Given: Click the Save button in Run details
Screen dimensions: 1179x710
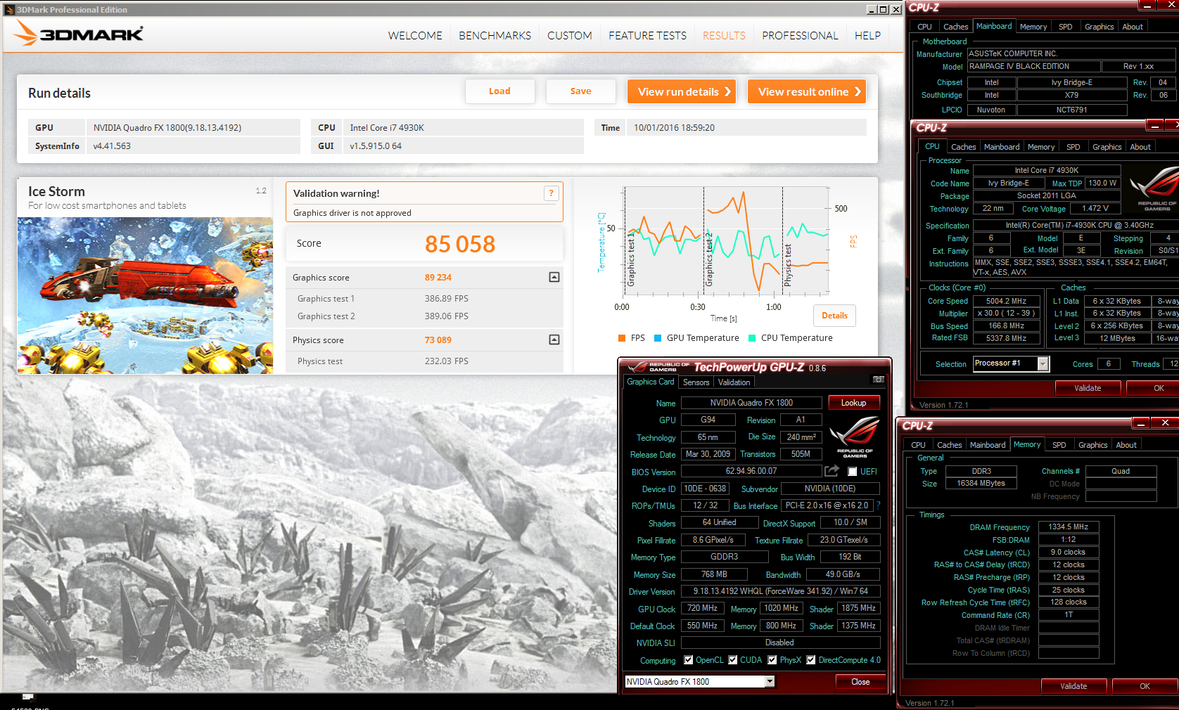Looking at the screenshot, I should click(x=580, y=91).
